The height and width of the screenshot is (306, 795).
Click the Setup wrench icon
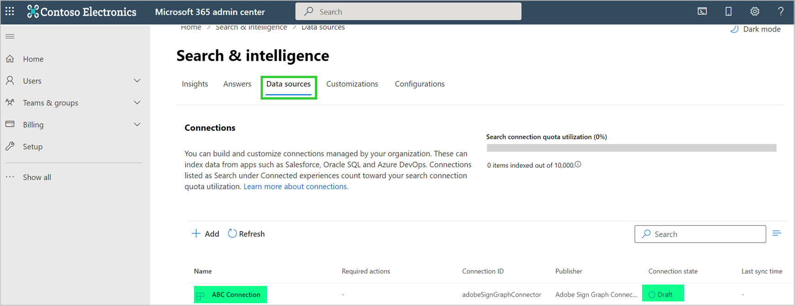(10, 146)
